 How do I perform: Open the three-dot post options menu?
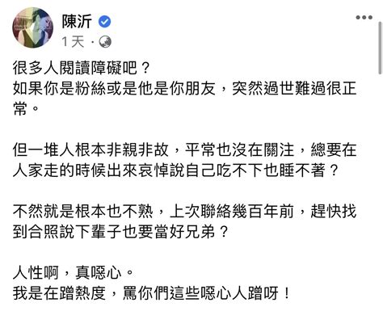[364, 18]
